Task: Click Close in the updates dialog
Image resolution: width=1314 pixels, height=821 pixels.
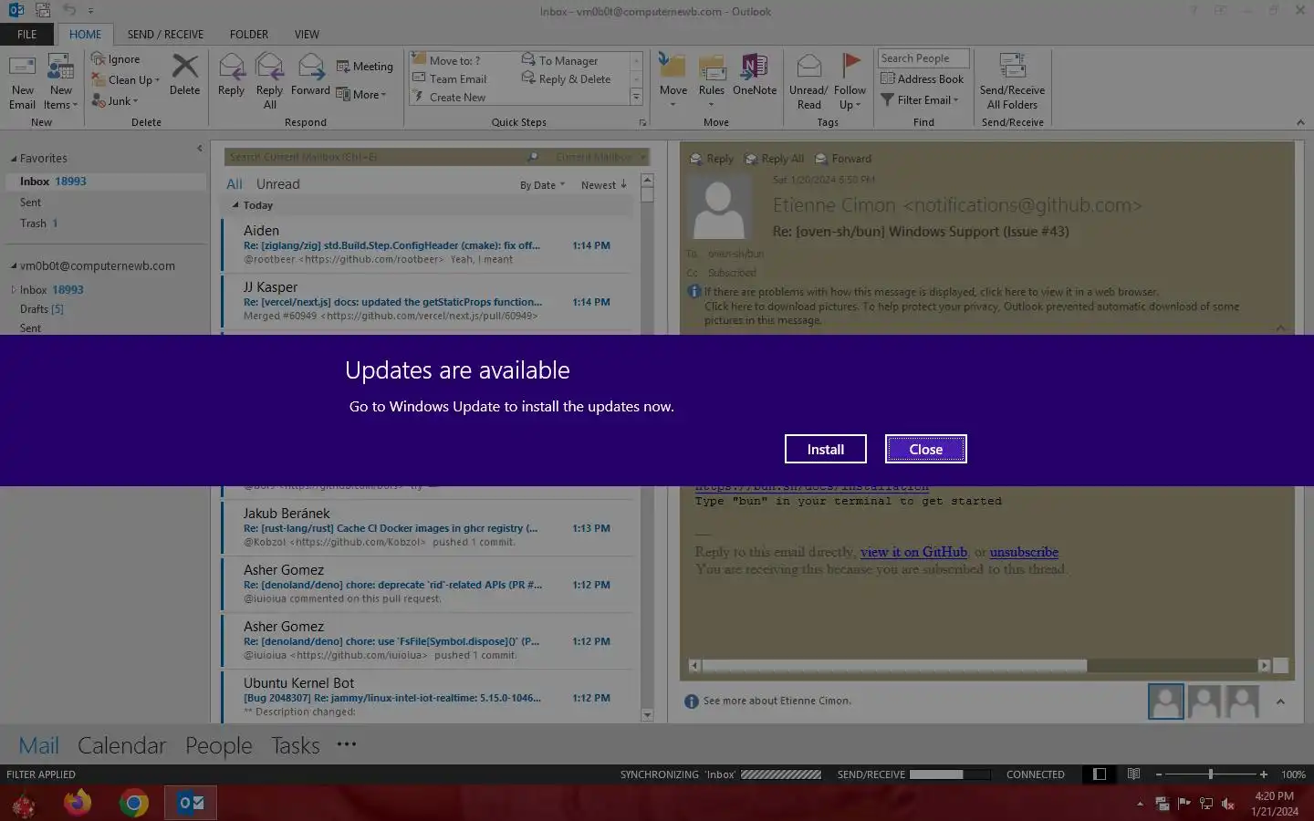Action: pos(925,449)
